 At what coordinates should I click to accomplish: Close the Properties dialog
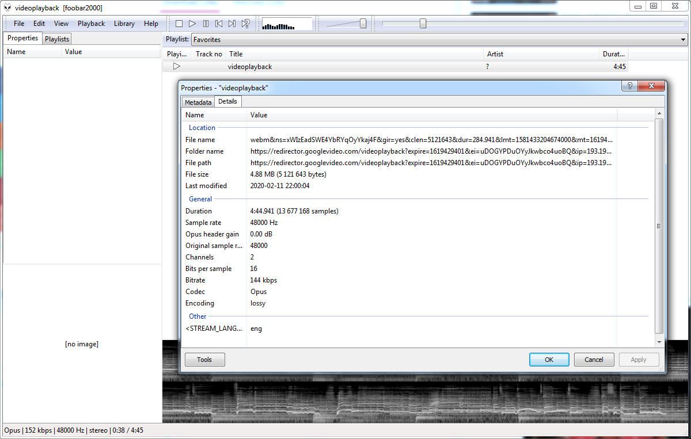(x=652, y=86)
